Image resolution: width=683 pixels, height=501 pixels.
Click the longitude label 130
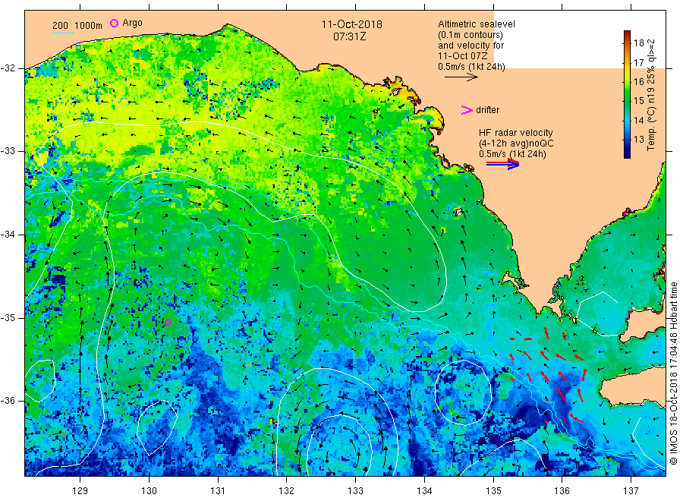tap(149, 491)
